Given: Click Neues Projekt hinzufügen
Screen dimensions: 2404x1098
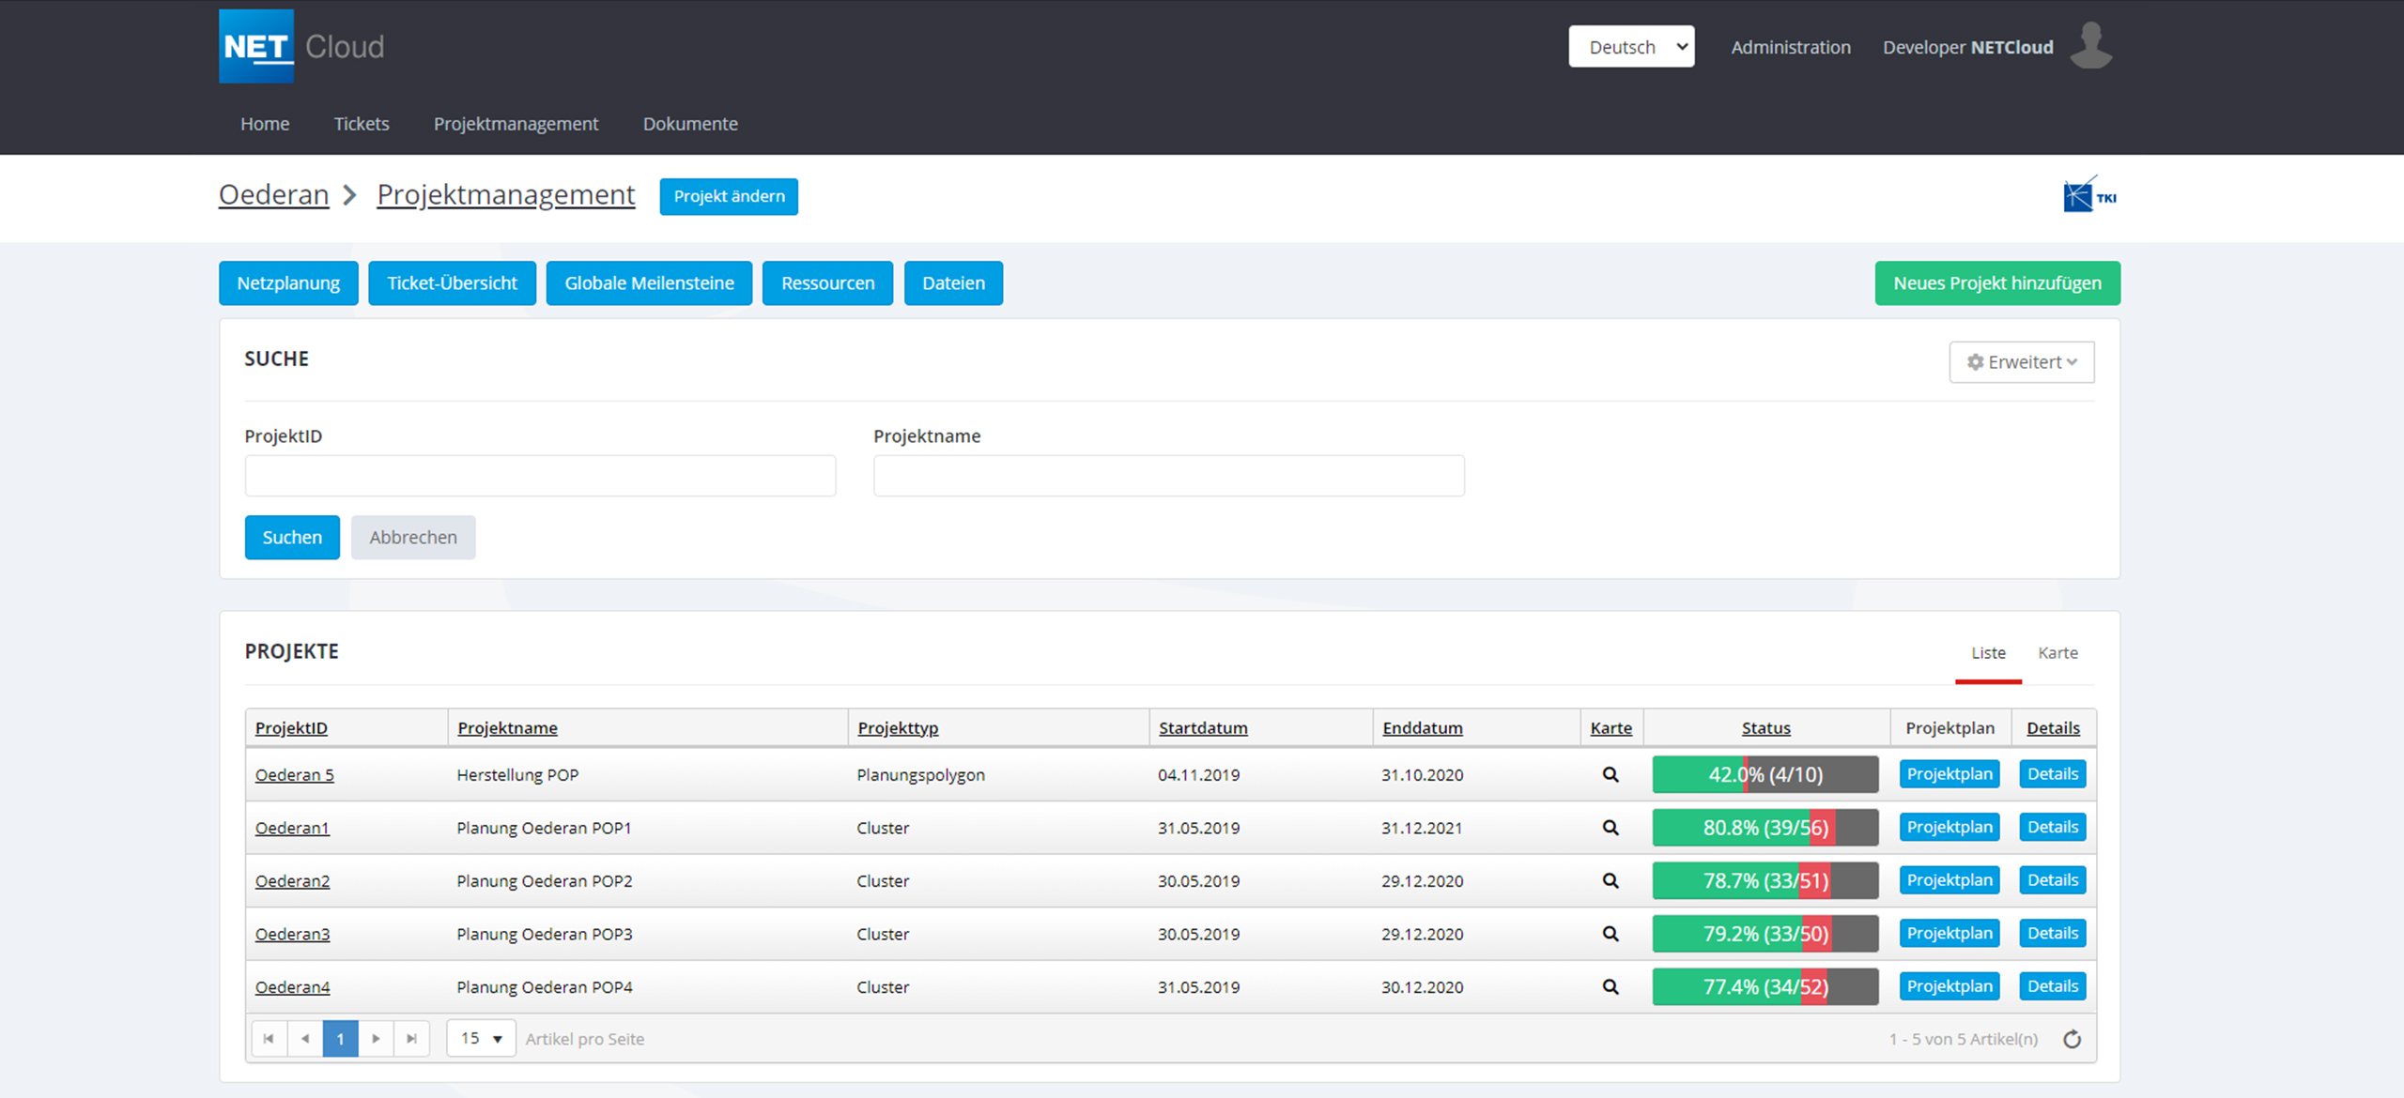Looking at the screenshot, I should [1996, 282].
